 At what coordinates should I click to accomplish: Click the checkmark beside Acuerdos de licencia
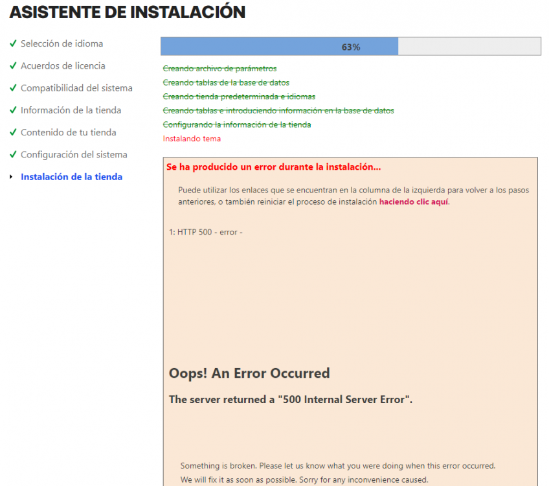pos(14,66)
